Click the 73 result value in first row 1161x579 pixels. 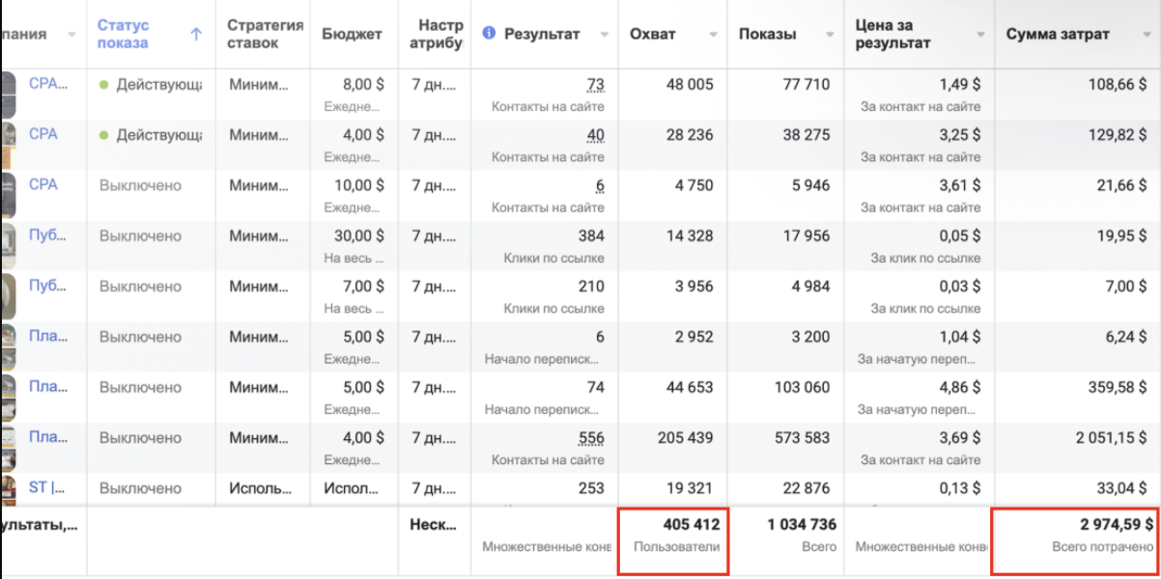click(x=596, y=85)
